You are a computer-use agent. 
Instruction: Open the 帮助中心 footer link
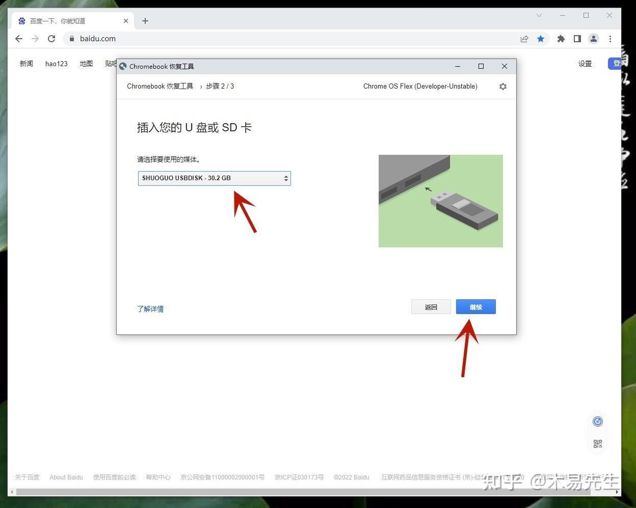pyautogui.click(x=158, y=477)
